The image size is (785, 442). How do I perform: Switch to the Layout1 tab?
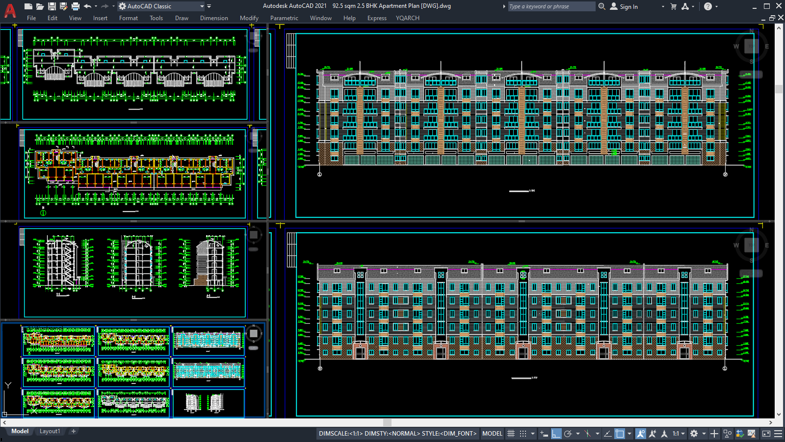pyautogui.click(x=50, y=431)
